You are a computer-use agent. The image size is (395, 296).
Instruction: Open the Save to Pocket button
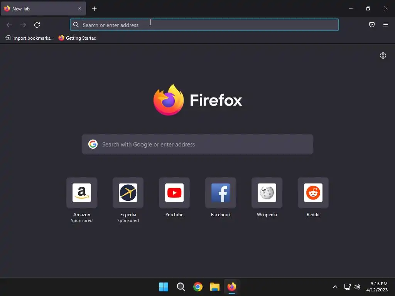pyautogui.click(x=372, y=25)
